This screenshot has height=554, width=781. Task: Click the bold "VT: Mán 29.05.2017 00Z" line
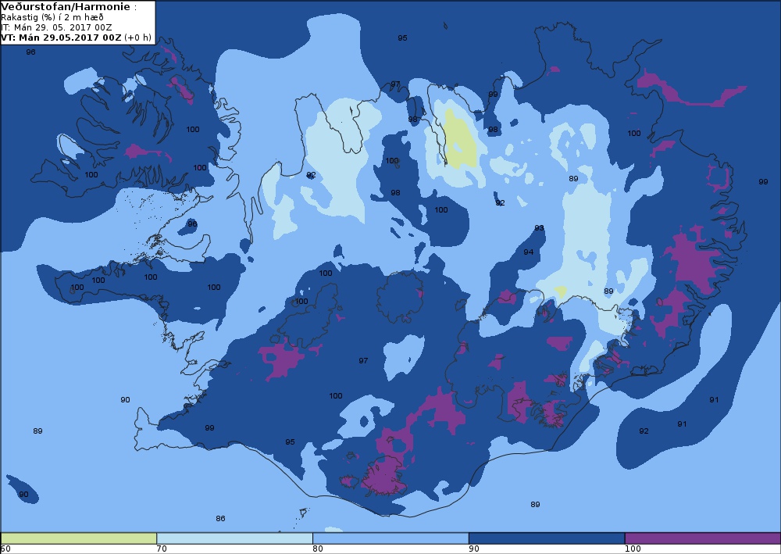coord(61,38)
